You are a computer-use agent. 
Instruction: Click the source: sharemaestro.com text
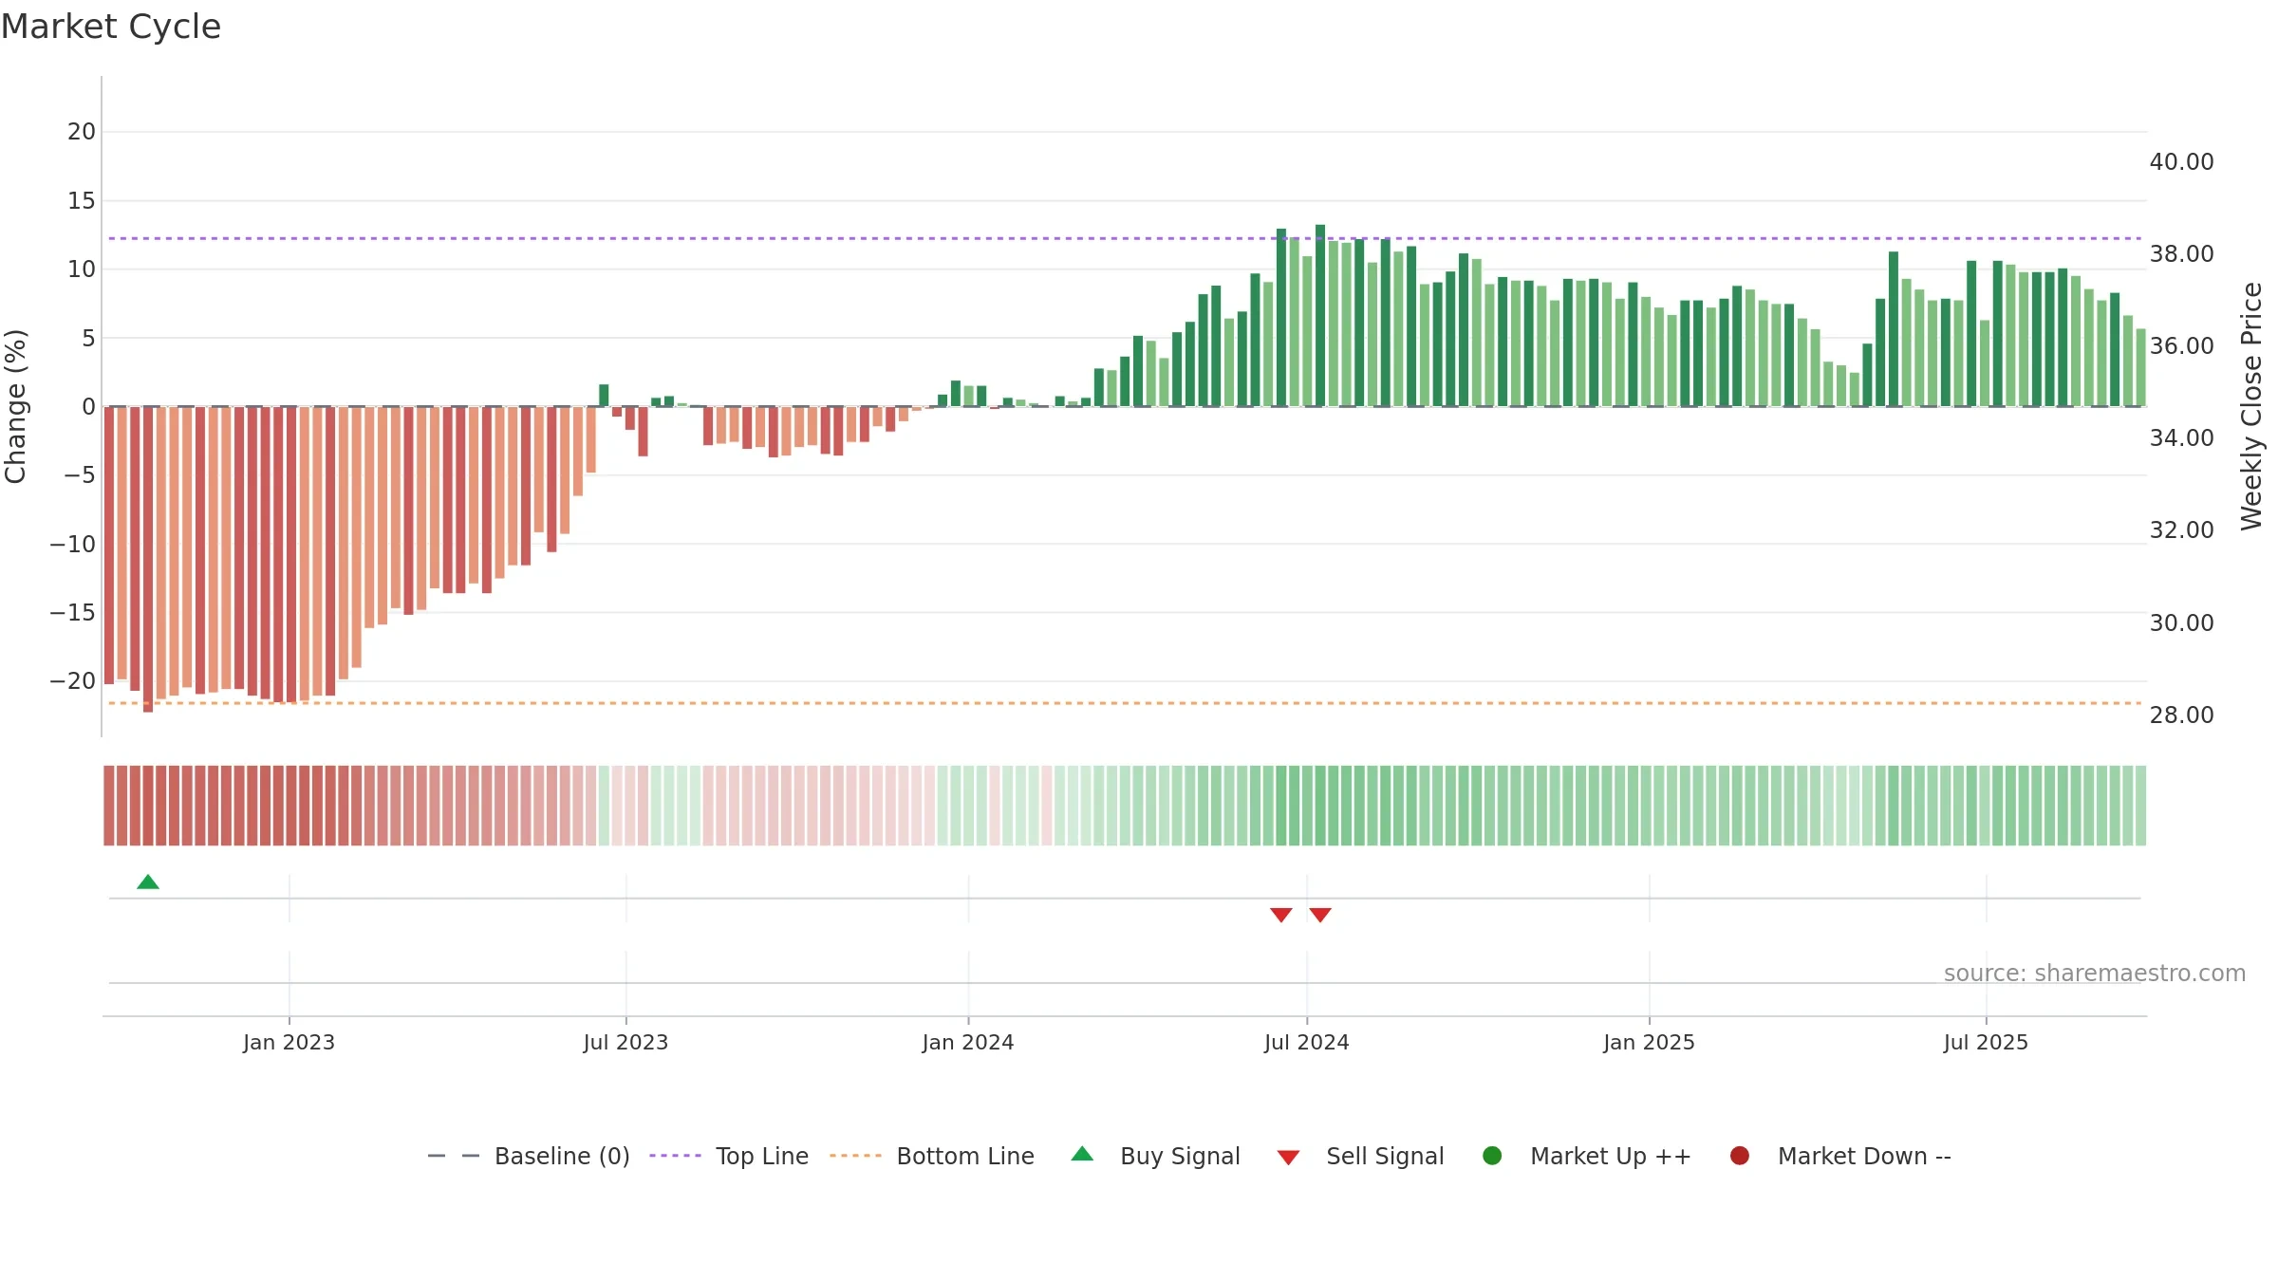[x=2095, y=974]
